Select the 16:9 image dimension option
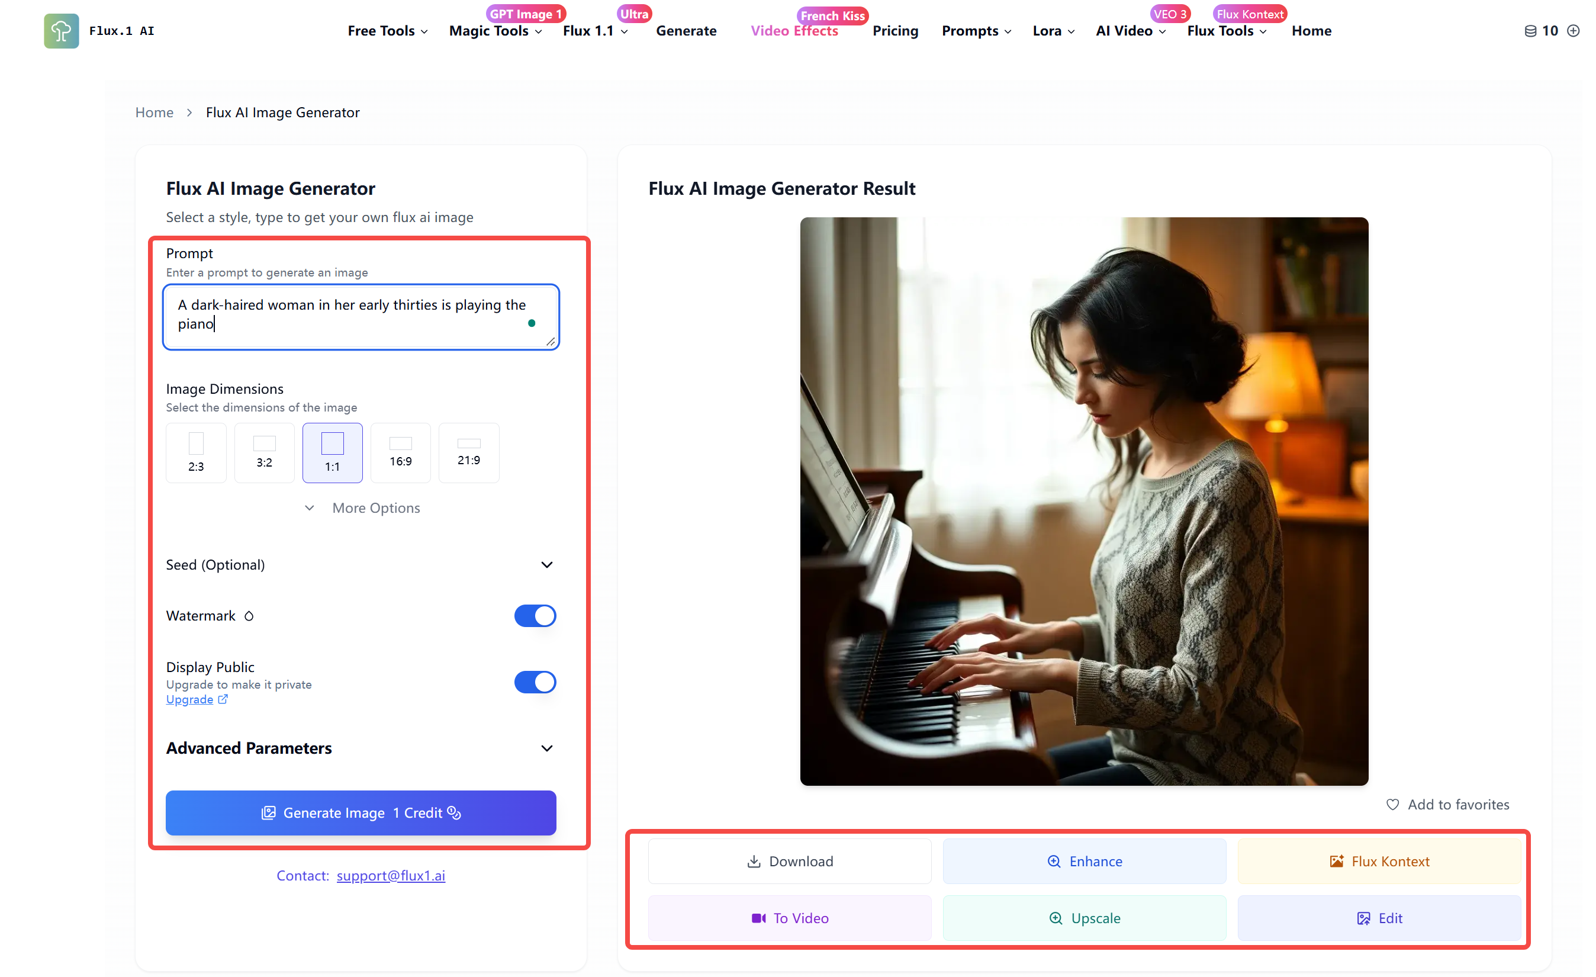1596x977 pixels. coord(400,452)
